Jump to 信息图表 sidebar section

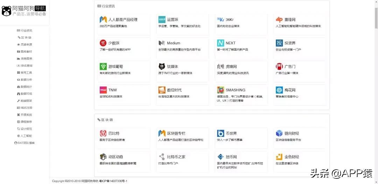click(24, 58)
